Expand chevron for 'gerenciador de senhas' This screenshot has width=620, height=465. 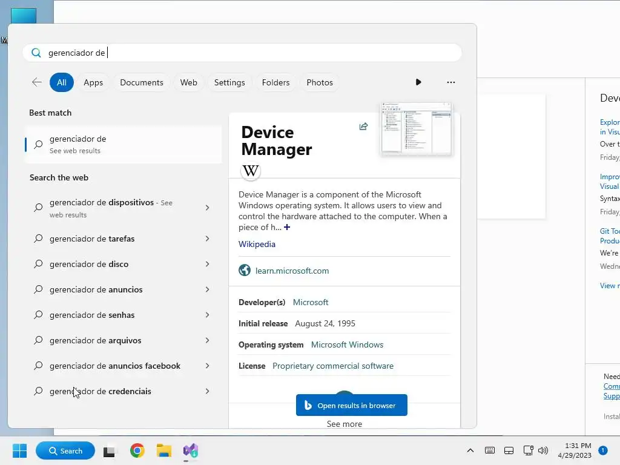click(x=207, y=315)
